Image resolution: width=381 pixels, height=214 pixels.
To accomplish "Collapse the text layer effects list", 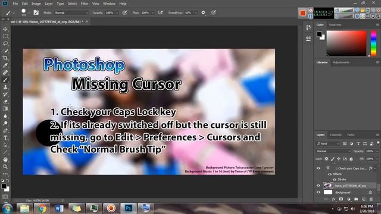I will tap(376, 168).
